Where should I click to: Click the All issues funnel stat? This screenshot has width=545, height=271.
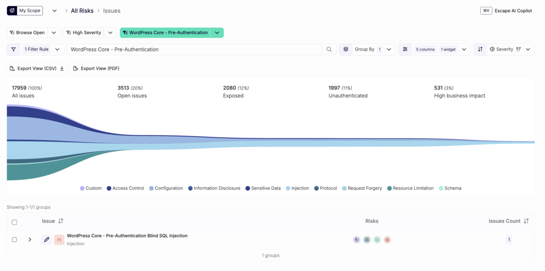coord(27,92)
